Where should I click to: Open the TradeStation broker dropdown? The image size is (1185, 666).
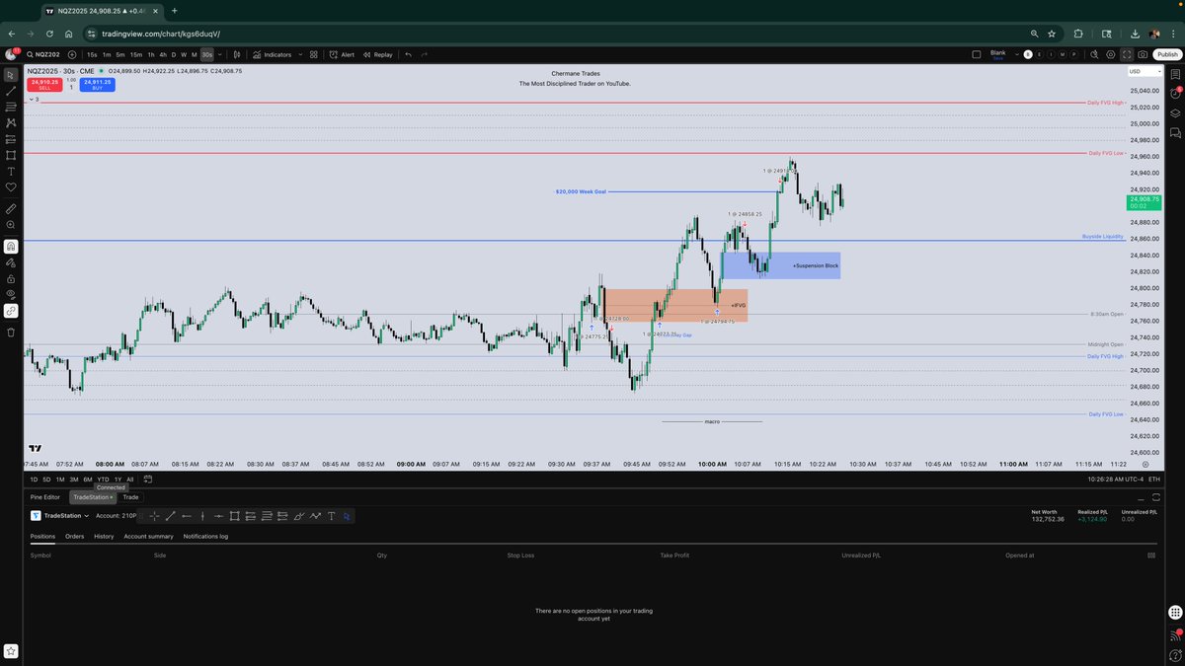pyautogui.click(x=60, y=516)
